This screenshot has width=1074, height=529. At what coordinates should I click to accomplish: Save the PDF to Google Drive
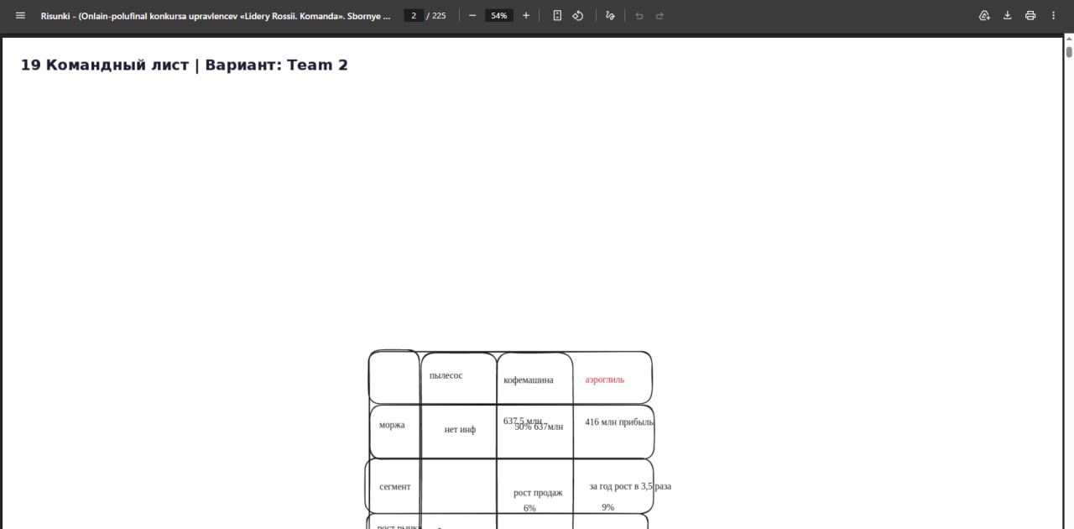984,15
